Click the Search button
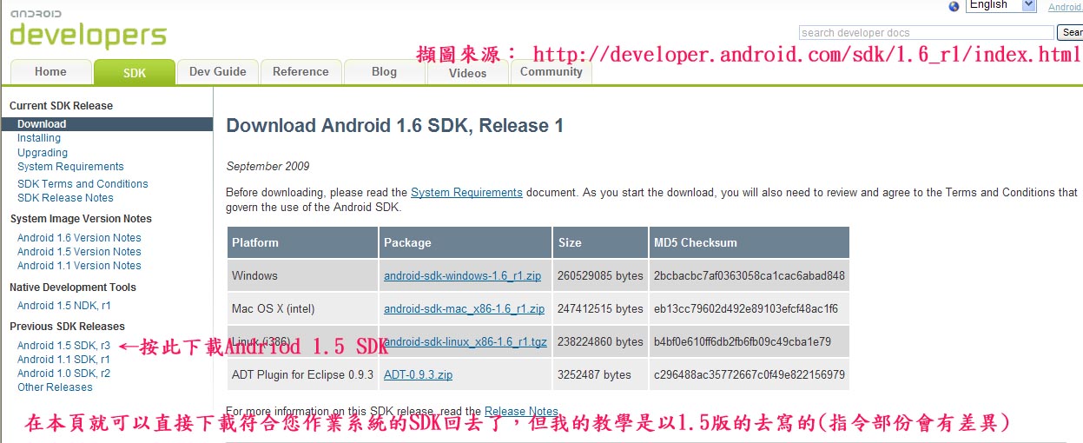Viewport: 1083px width, 443px height. (x=1070, y=33)
